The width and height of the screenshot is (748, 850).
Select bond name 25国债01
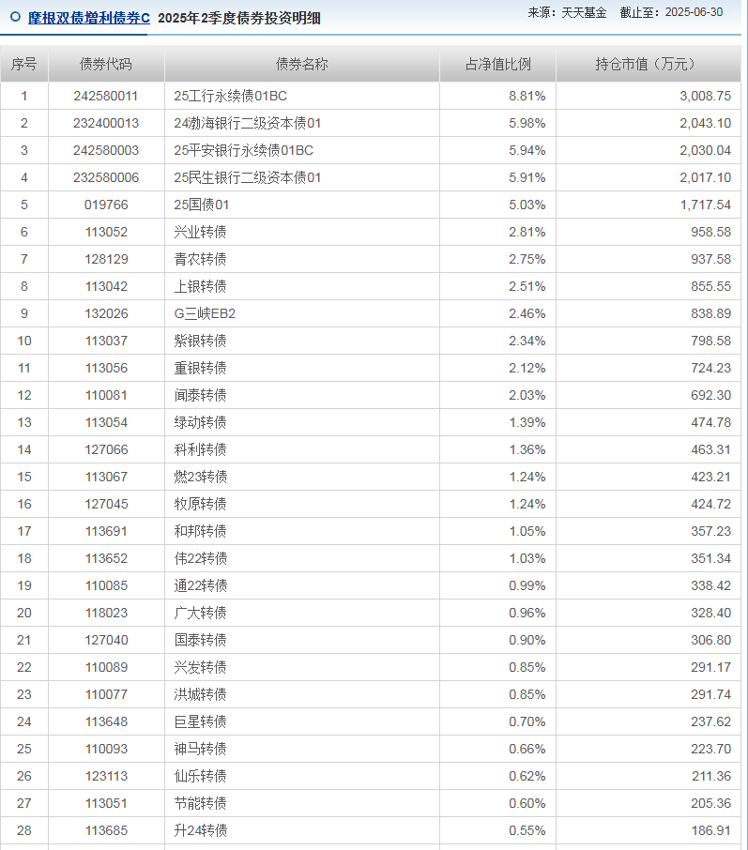[x=201, y=205]
